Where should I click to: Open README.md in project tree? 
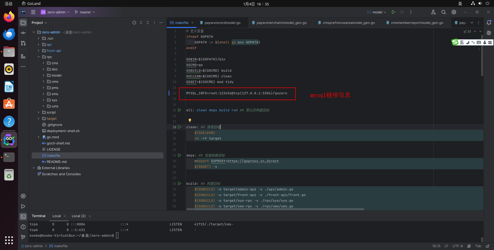coord(57,162)
